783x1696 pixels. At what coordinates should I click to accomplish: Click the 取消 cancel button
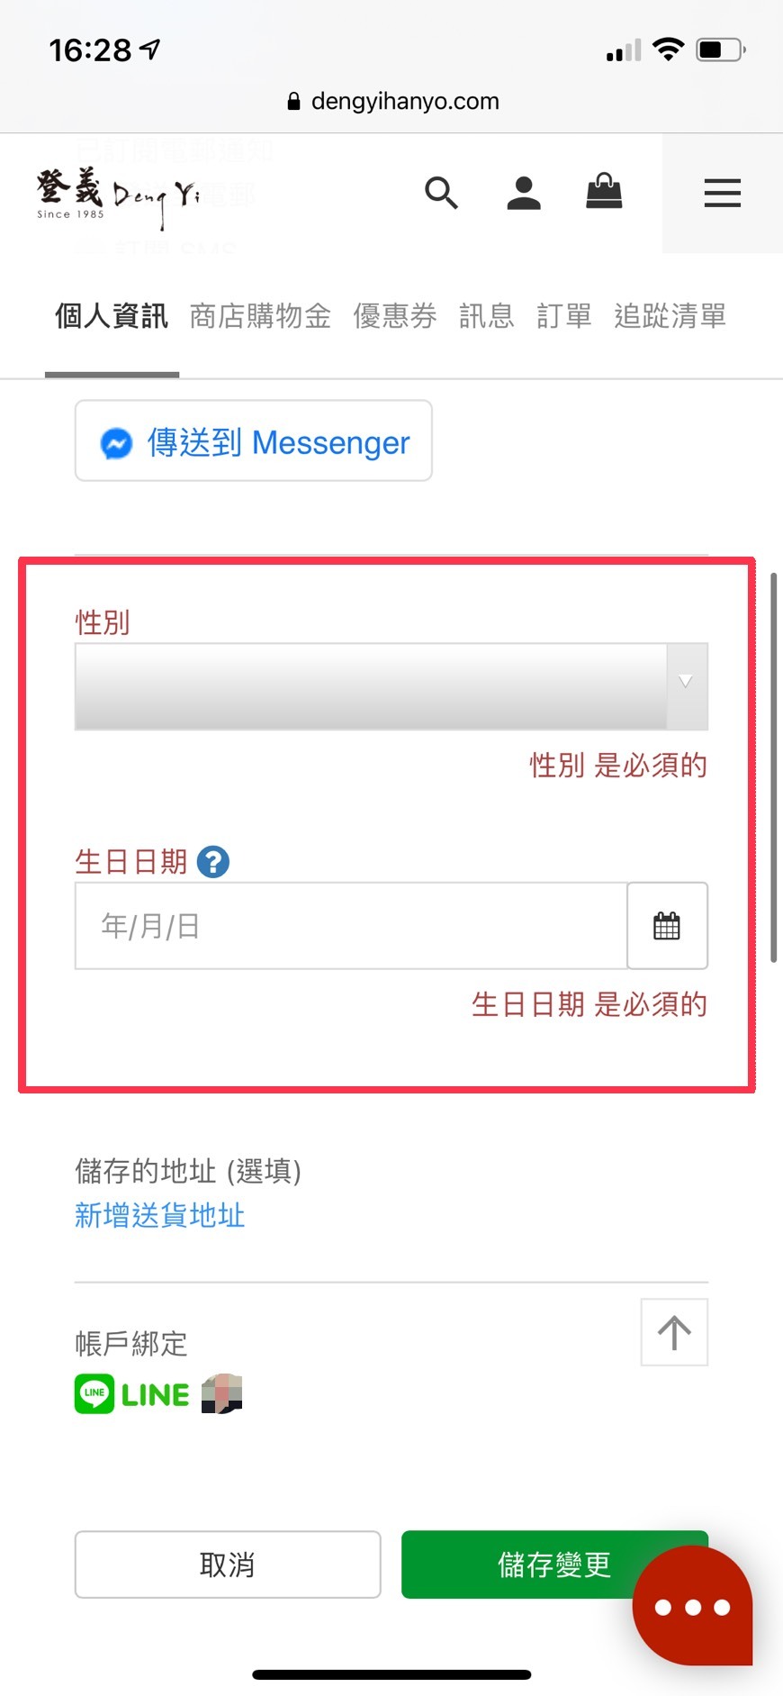click(x=228, y=1564)
